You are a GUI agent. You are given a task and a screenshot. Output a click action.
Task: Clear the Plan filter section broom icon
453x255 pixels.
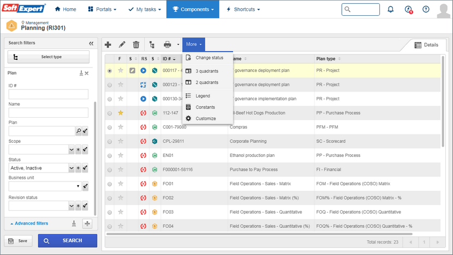click(x=81, y=73)
